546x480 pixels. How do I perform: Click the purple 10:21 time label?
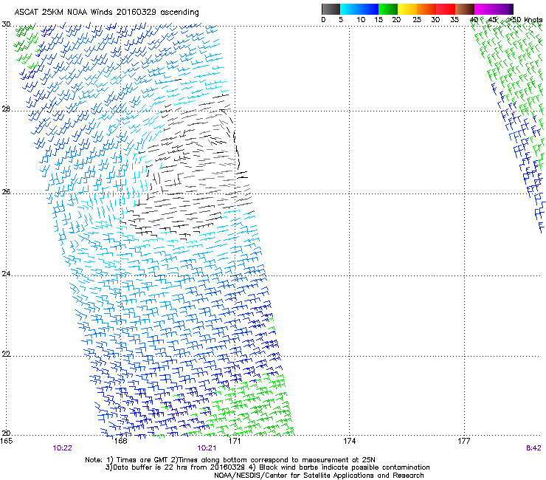click(x=207, y=448)
